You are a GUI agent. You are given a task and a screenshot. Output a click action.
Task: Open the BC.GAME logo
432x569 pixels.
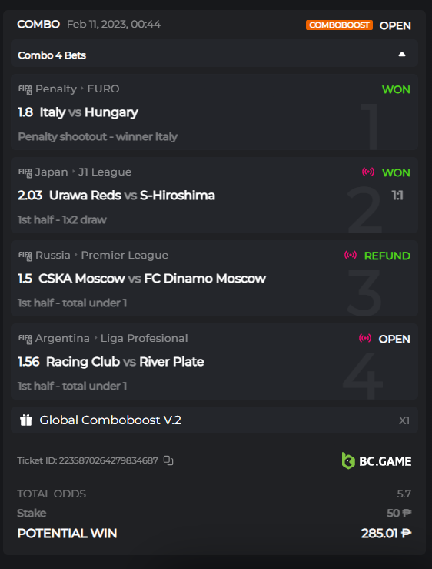click(376, 461)
